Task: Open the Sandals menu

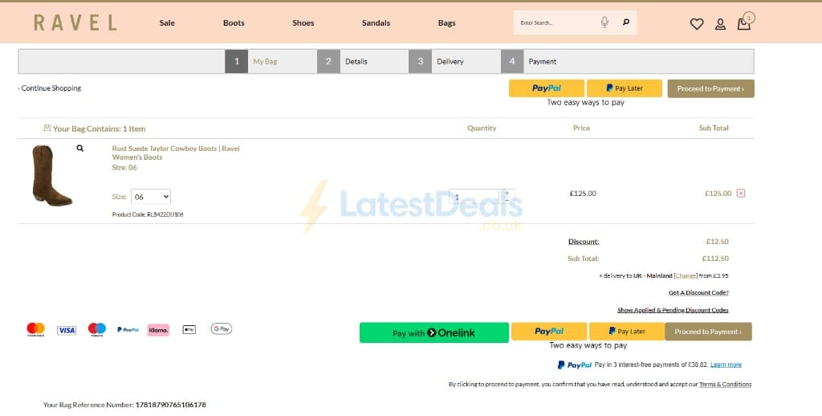Action: pyautogui.click(x=376, y=22)
